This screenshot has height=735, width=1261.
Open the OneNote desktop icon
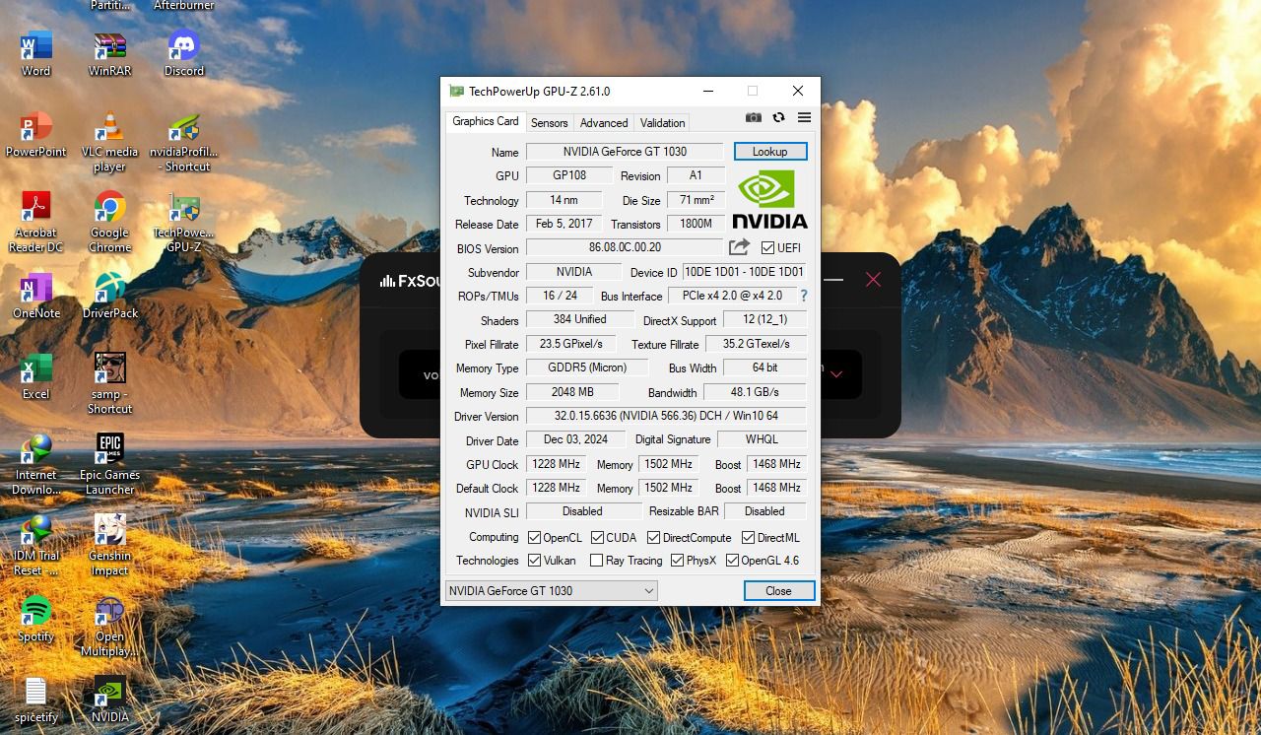click(x=36, y=296)
